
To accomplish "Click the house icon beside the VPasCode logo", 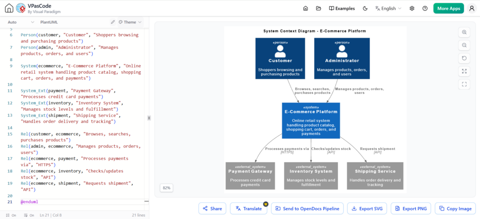I will [9, 8].
